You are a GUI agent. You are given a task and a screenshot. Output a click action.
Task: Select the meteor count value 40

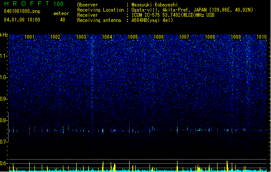[x=62, y=20]
